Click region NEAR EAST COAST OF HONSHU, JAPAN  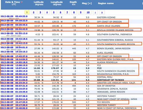[117, 99]
